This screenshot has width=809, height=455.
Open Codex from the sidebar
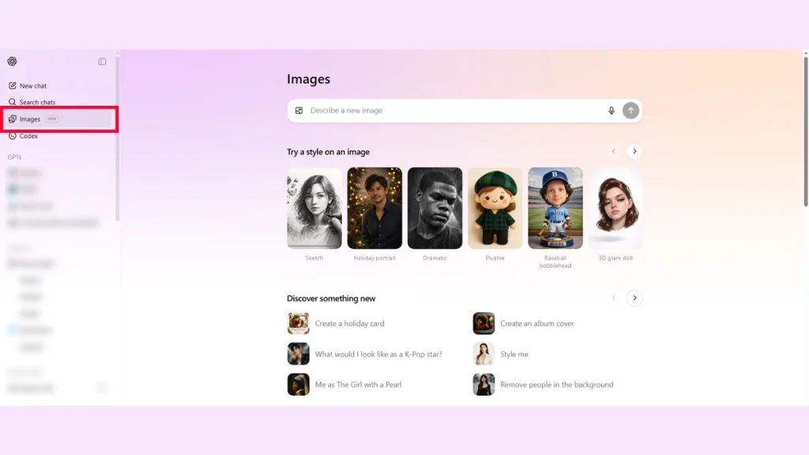[x=28, y=136]
